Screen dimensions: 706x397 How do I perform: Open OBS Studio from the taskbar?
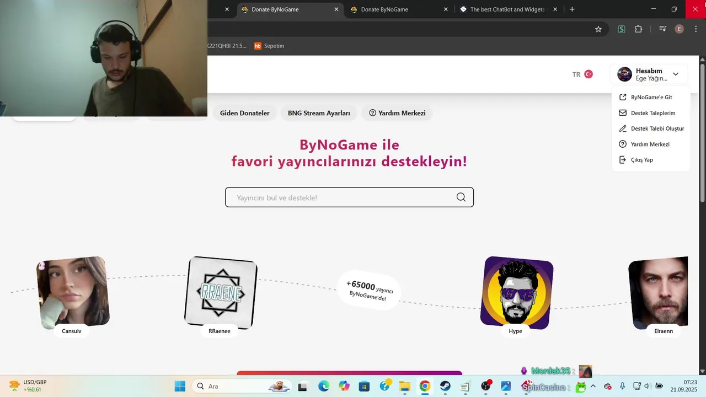click(x=486, y=386)
